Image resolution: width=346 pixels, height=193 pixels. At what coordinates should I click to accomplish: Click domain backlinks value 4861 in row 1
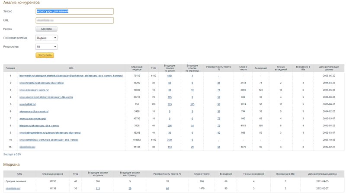170,75
